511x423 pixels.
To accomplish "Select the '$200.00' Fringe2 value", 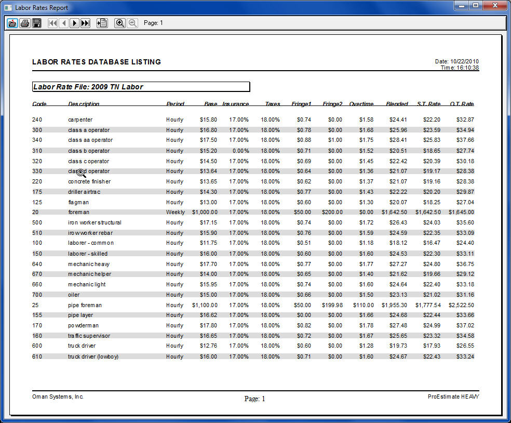I will (x=332, y=212).
